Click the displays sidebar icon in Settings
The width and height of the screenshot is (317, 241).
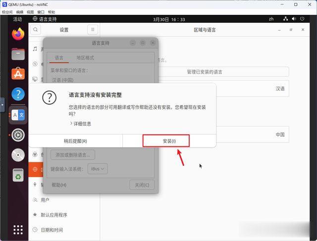point(35,79)
